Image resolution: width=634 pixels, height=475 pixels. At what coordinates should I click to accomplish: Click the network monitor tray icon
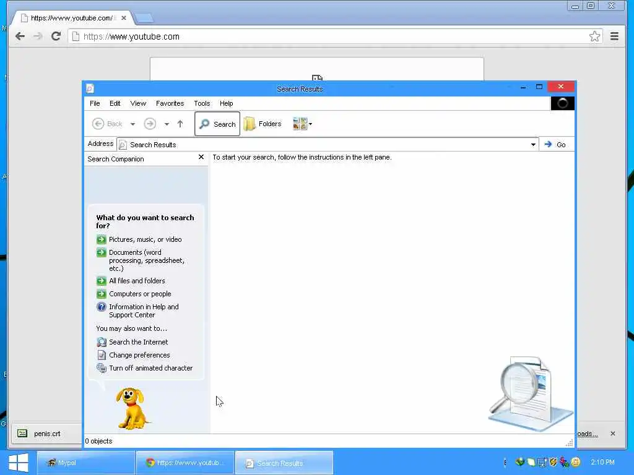(x=542, y=462)
